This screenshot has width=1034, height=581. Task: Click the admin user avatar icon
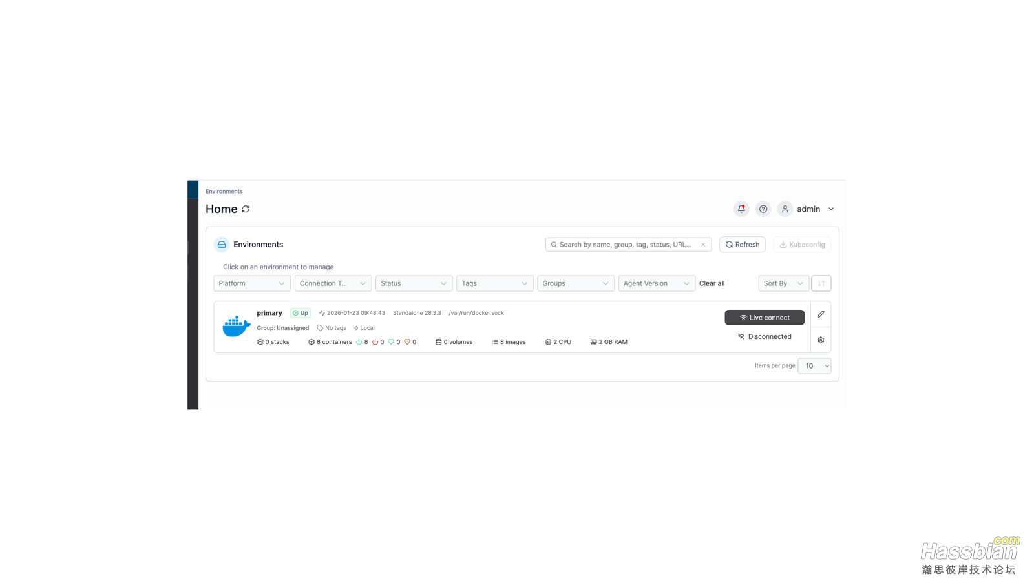[785, 209]
